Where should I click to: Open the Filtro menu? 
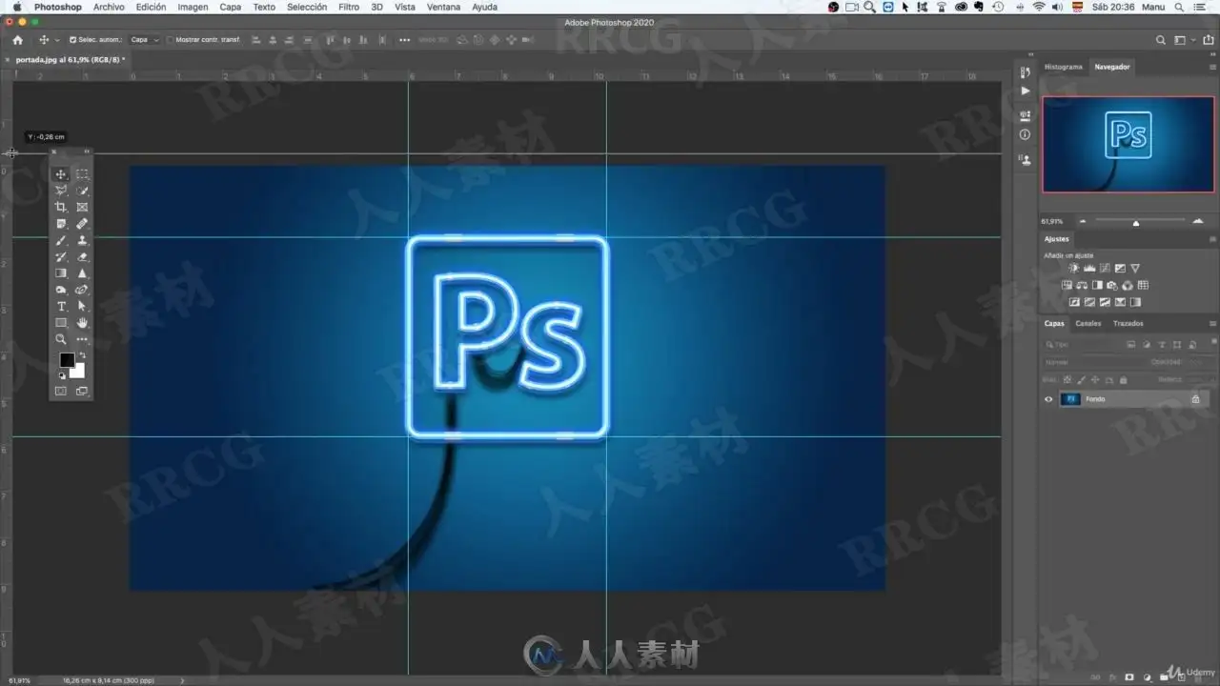pyautogui.click(x=349, y=7)
